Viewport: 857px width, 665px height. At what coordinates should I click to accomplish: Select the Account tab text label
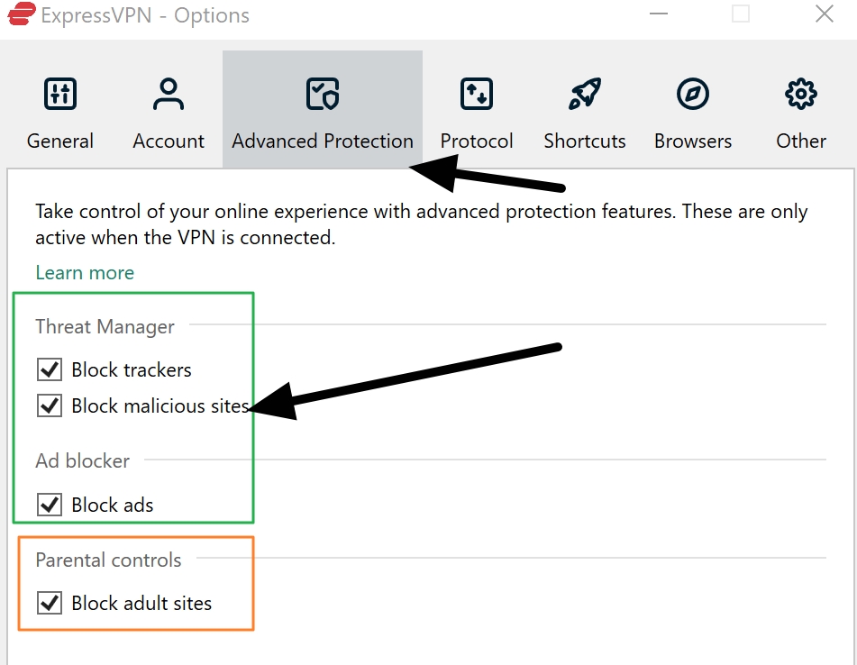169,141
